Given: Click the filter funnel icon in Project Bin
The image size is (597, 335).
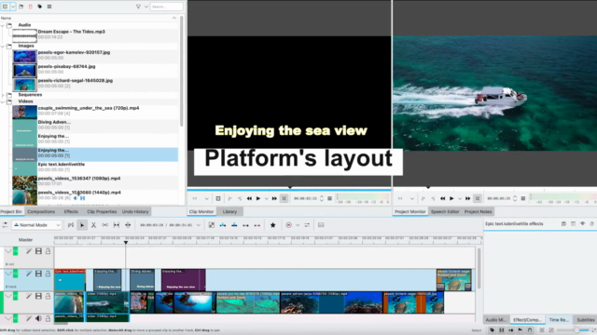Looking at the screenshot, I should pos(138,7).
